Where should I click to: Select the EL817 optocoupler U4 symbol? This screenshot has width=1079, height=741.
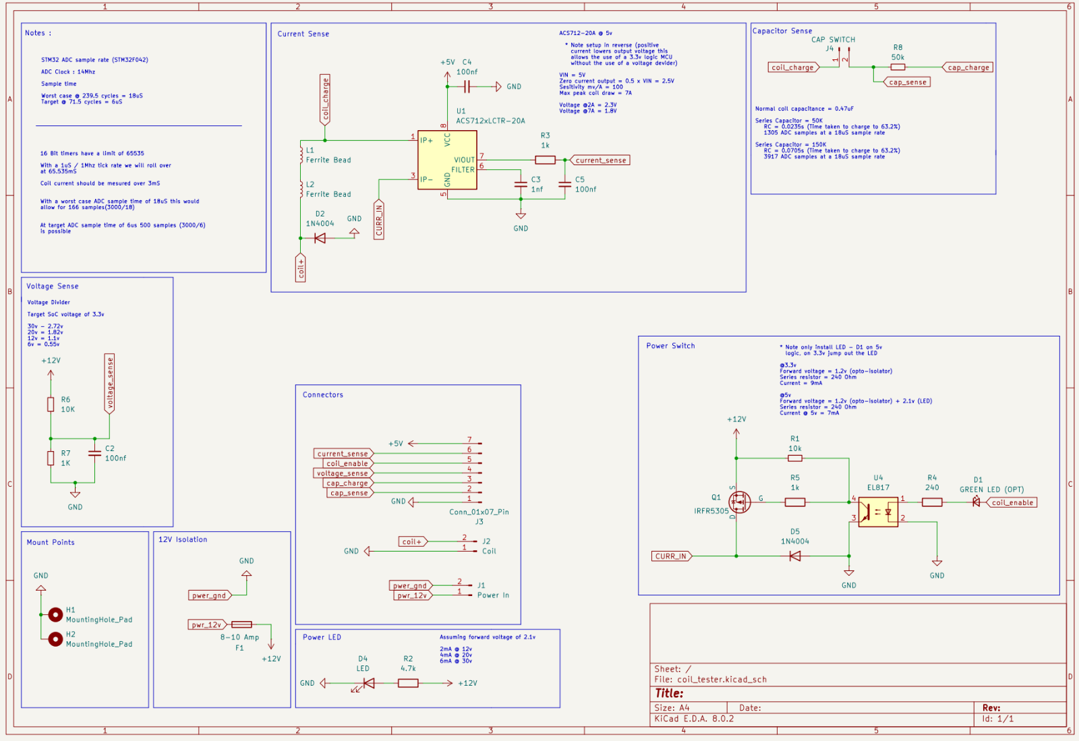click(878, 512)
